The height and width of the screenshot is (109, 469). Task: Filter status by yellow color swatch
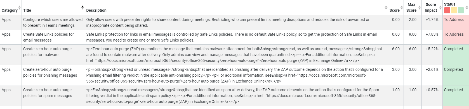(x=454, y=11)
